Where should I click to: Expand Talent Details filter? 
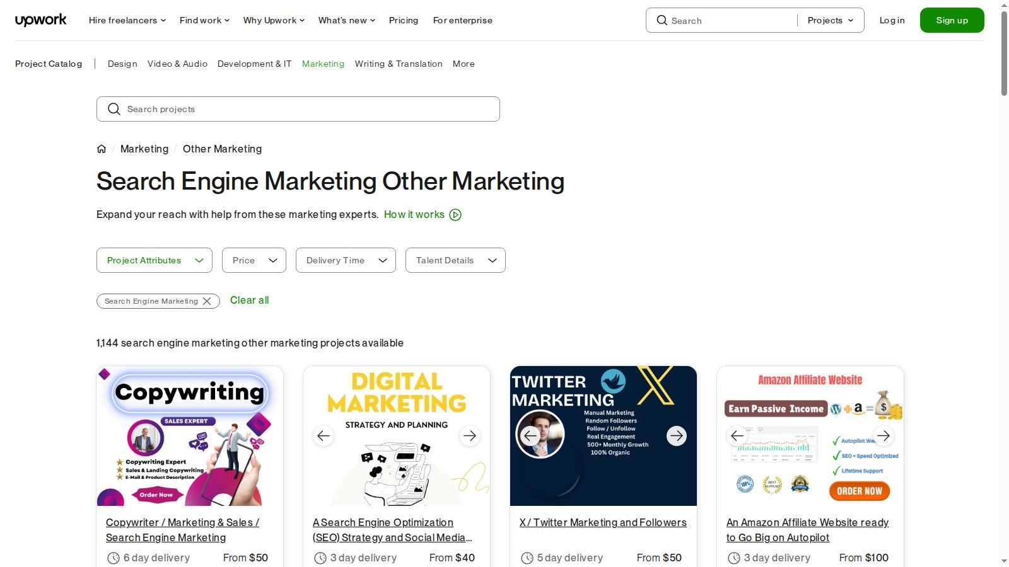455,260
